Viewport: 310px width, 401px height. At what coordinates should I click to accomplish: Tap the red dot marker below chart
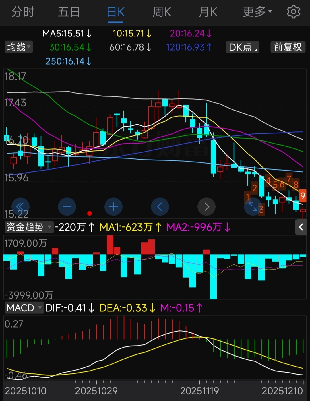pos(90,213)
